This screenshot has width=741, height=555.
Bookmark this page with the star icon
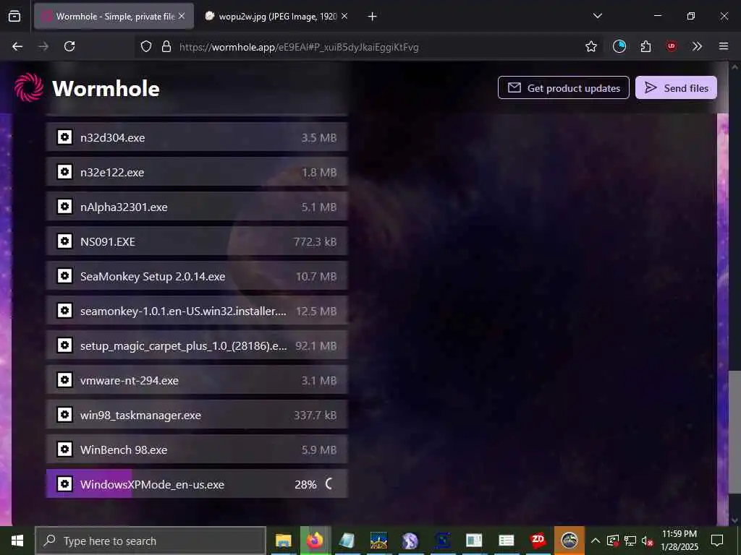click(x=590, y=46)
